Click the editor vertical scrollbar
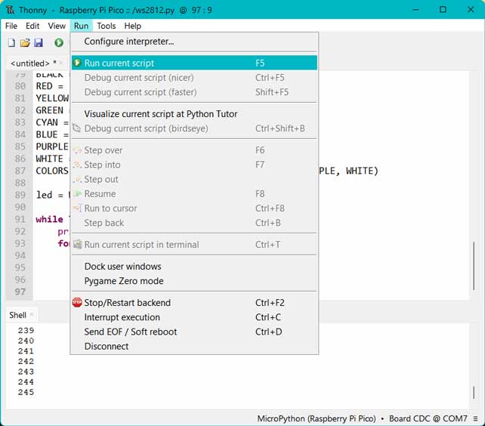485x426 pixels. (474, 266)
